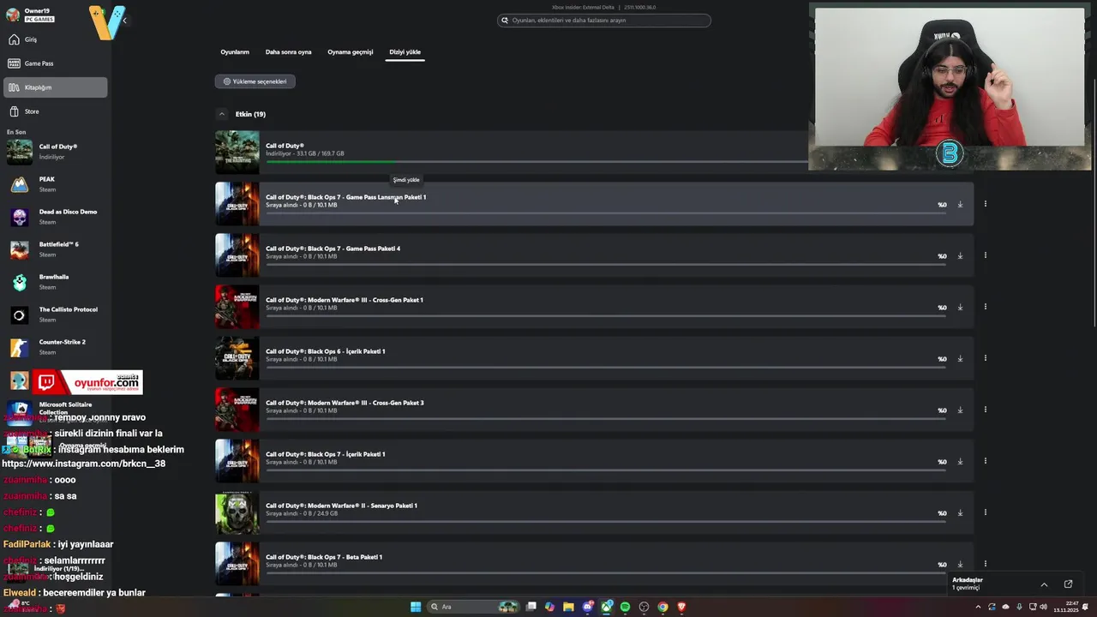Open the volume control in system tray
This screenshot has height=617, width=1097.
[1043, 607]
